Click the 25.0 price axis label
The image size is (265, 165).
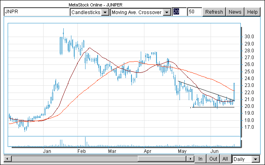[x=249, y=72]
